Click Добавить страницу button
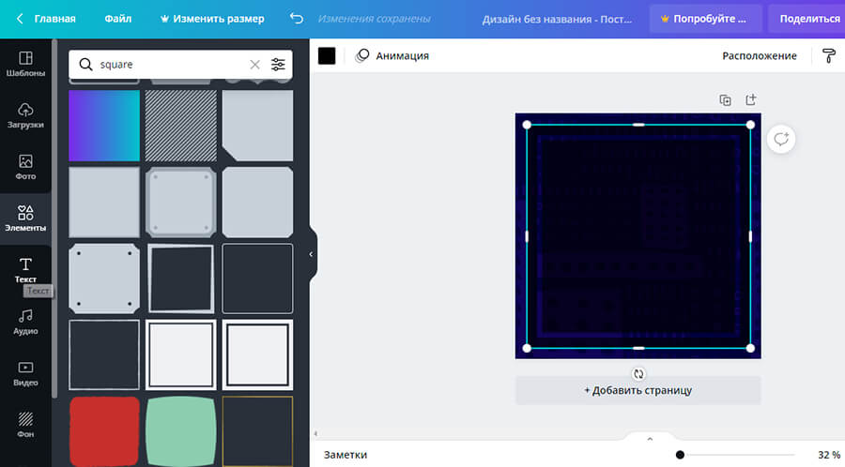Image resolution: width=845 pixels, height=467 pixels. 638,390
